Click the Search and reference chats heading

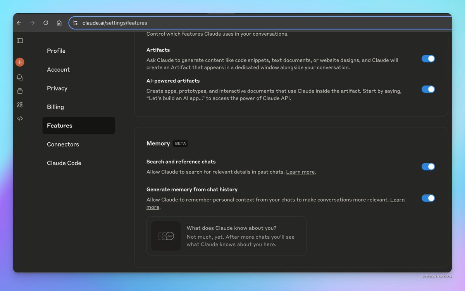pyautogui.click(x=181, y=162)
